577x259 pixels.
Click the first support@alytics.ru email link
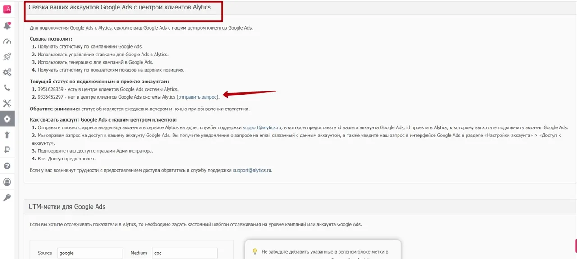pos(263,128)
